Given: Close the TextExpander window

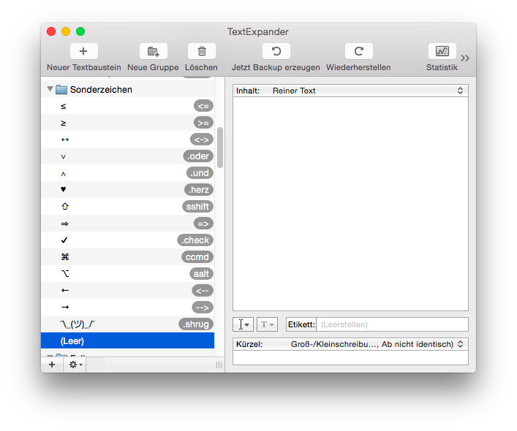Looking at the screenshot, I should (51, 31).
